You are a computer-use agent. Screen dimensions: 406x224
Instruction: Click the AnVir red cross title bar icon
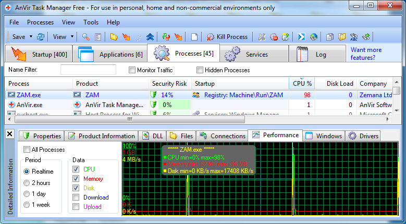pyautogui.click(x=8, y=8)
